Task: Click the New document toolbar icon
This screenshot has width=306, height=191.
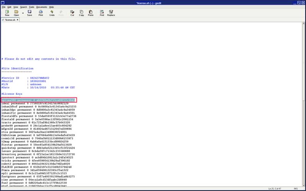Action: click(x=7, y=13)
